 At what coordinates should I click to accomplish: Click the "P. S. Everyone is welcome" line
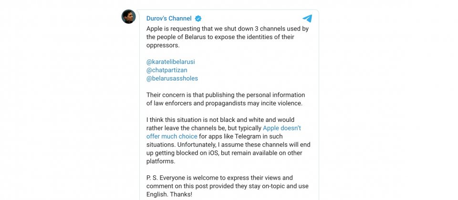point(219,178)
